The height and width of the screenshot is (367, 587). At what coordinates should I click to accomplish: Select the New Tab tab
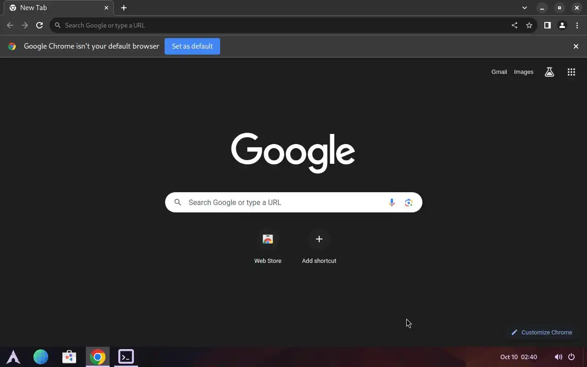[x=58, y=8]
